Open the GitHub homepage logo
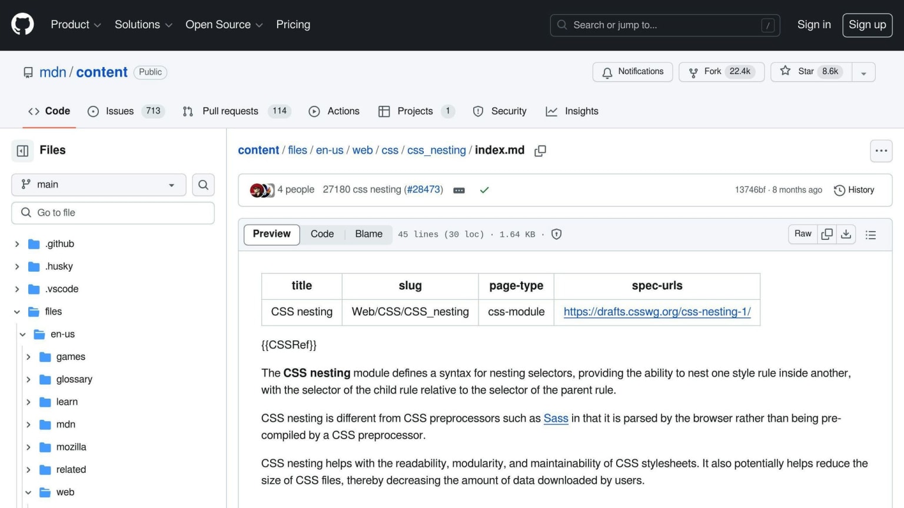 pos(22,25)
